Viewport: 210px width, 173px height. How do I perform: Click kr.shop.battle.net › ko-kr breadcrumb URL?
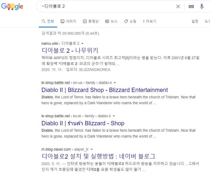coord(76,116)
